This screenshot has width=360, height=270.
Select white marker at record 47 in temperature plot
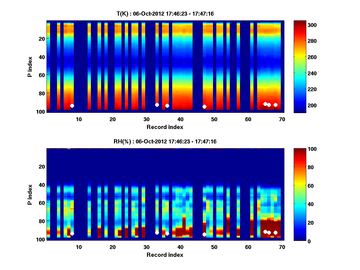pos(204,106)
